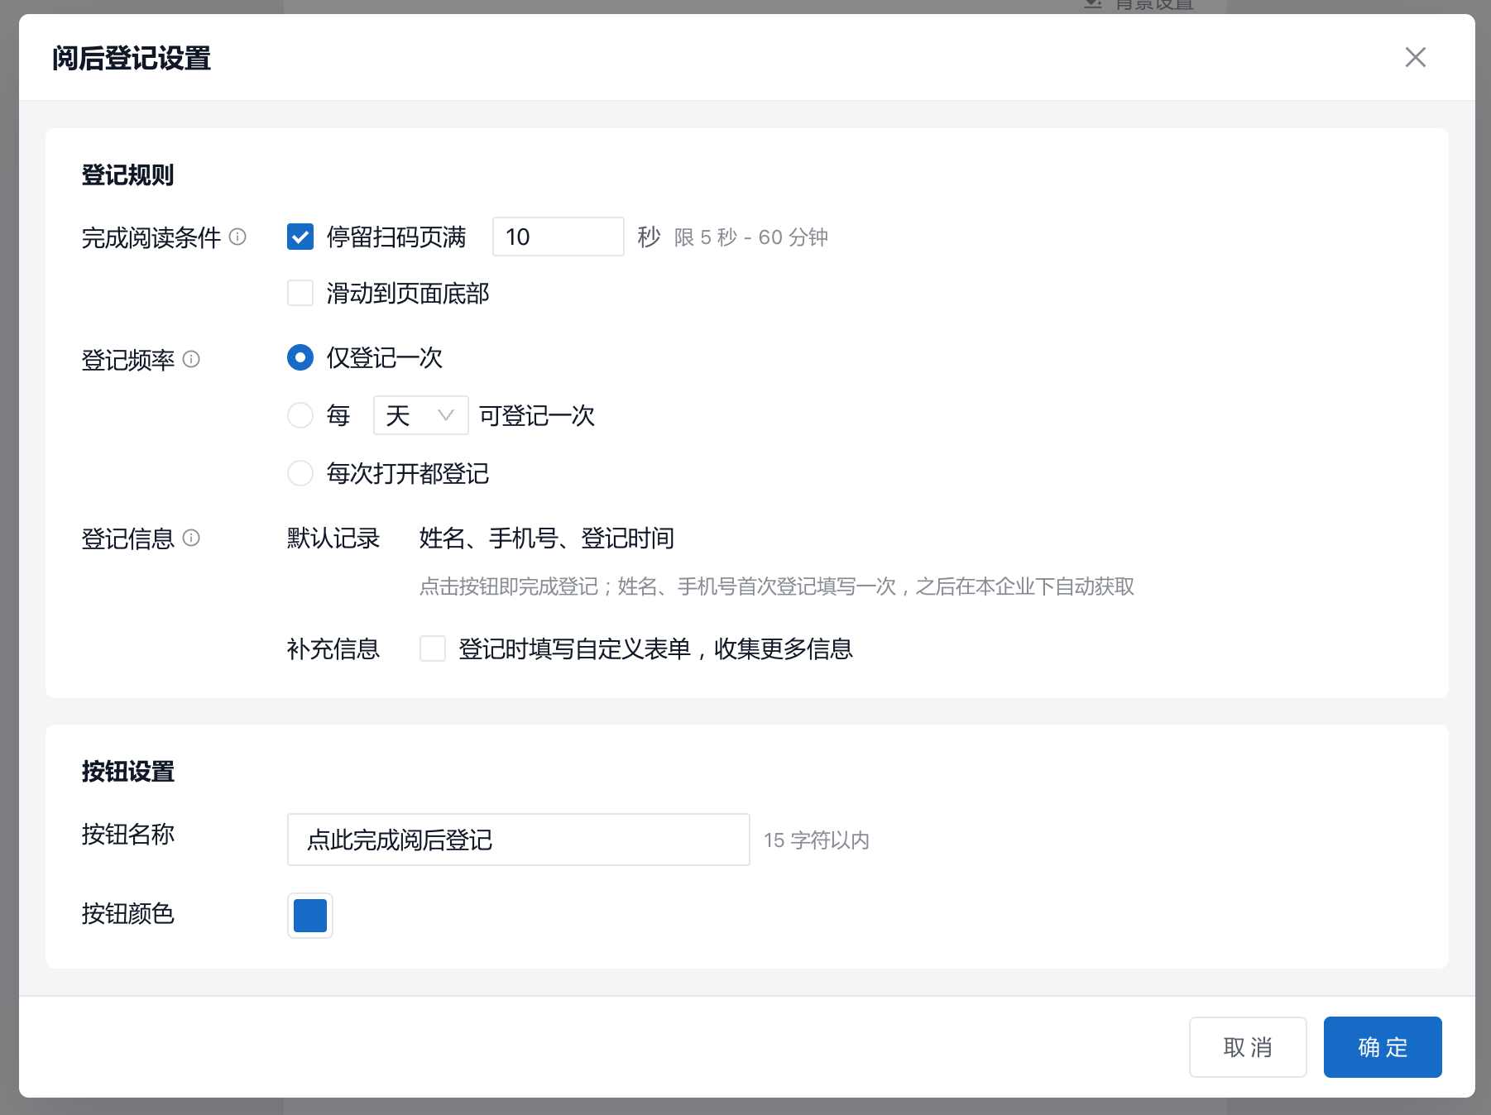Select the 每…可登记一次 radio option
Screen dimensions: 1491x1115
[300, 415]
